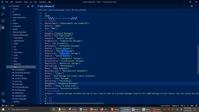Viewport: 199px width, 112px height.
Task: Click the editor vertical scrollbar thumb
Action: tap(198, 59)
